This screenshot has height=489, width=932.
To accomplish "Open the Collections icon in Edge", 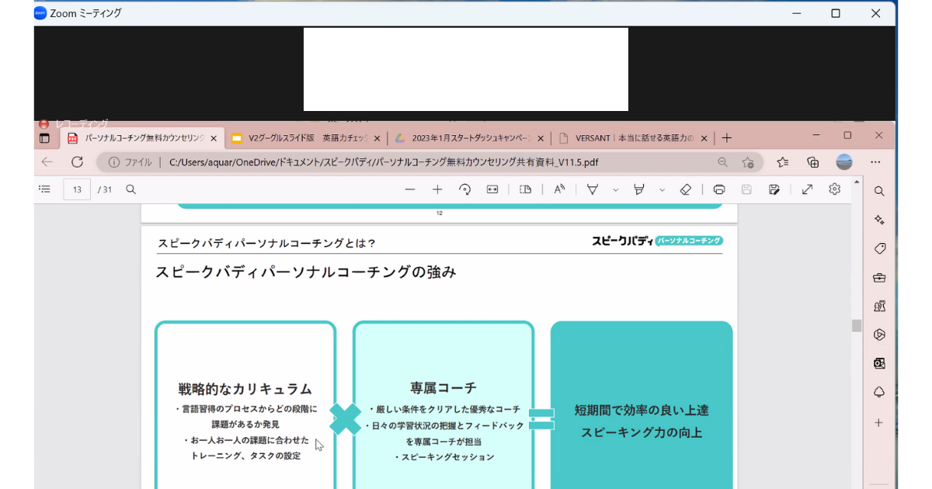I will click(x=813, y=162).
